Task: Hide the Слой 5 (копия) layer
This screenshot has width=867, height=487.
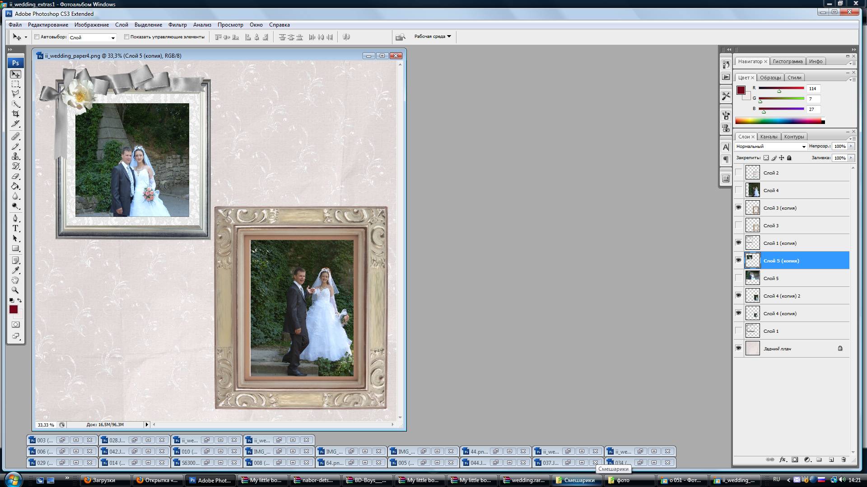Action: click(x=739, y=260)
